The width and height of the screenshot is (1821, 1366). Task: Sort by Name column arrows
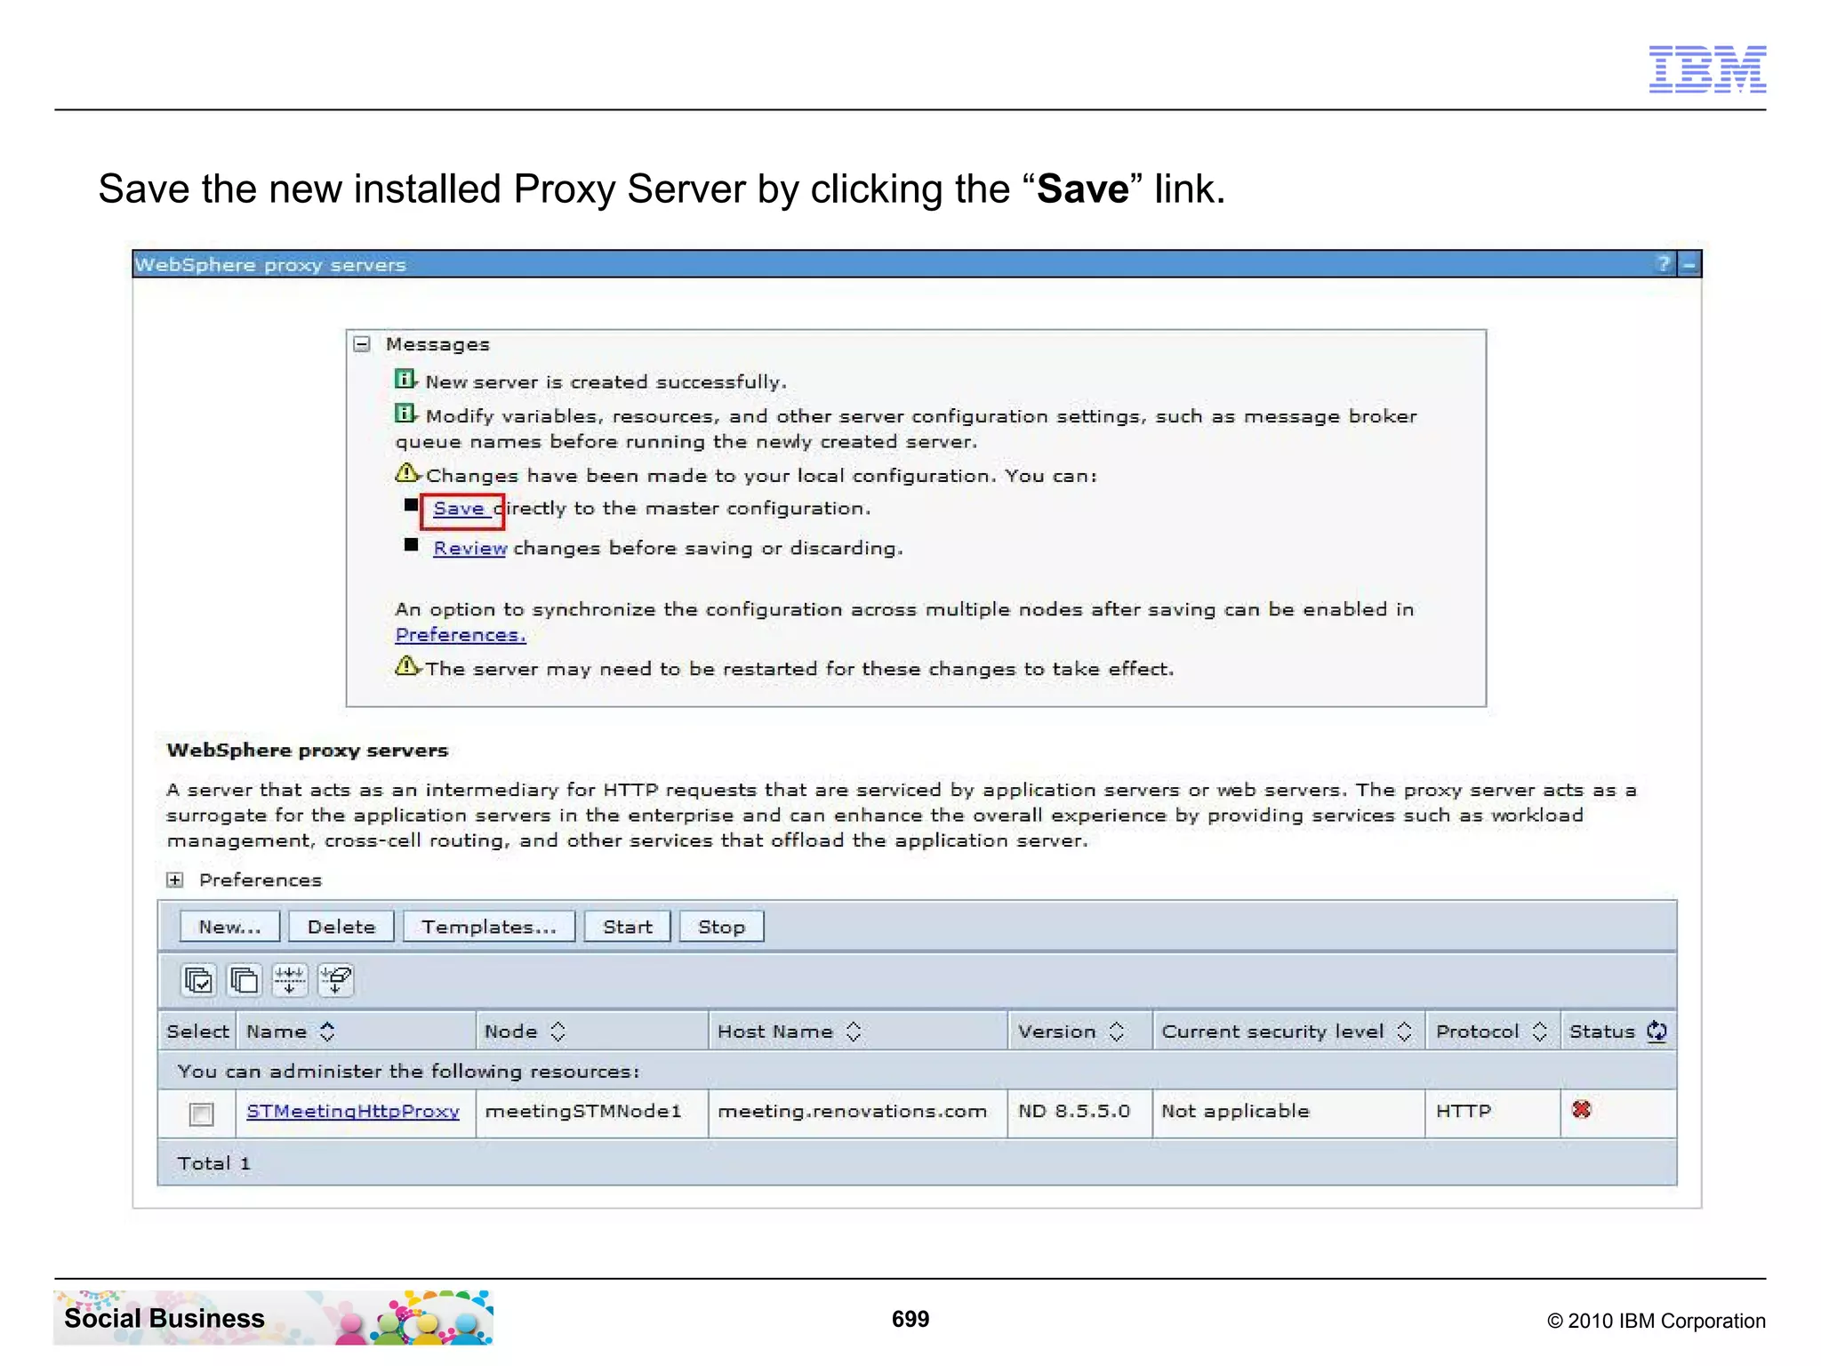(x=327, y=1032)
